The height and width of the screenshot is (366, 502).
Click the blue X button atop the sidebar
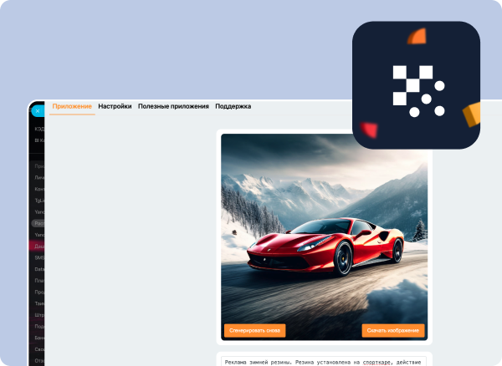pos(37,110)
